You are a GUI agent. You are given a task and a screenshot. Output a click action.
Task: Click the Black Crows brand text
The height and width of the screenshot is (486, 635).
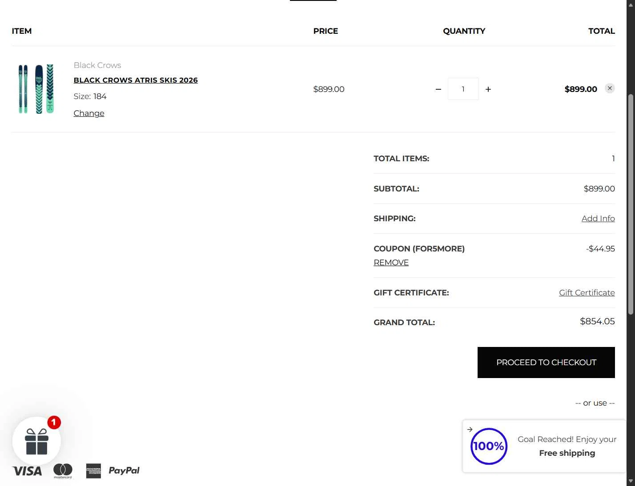(97, 65)
